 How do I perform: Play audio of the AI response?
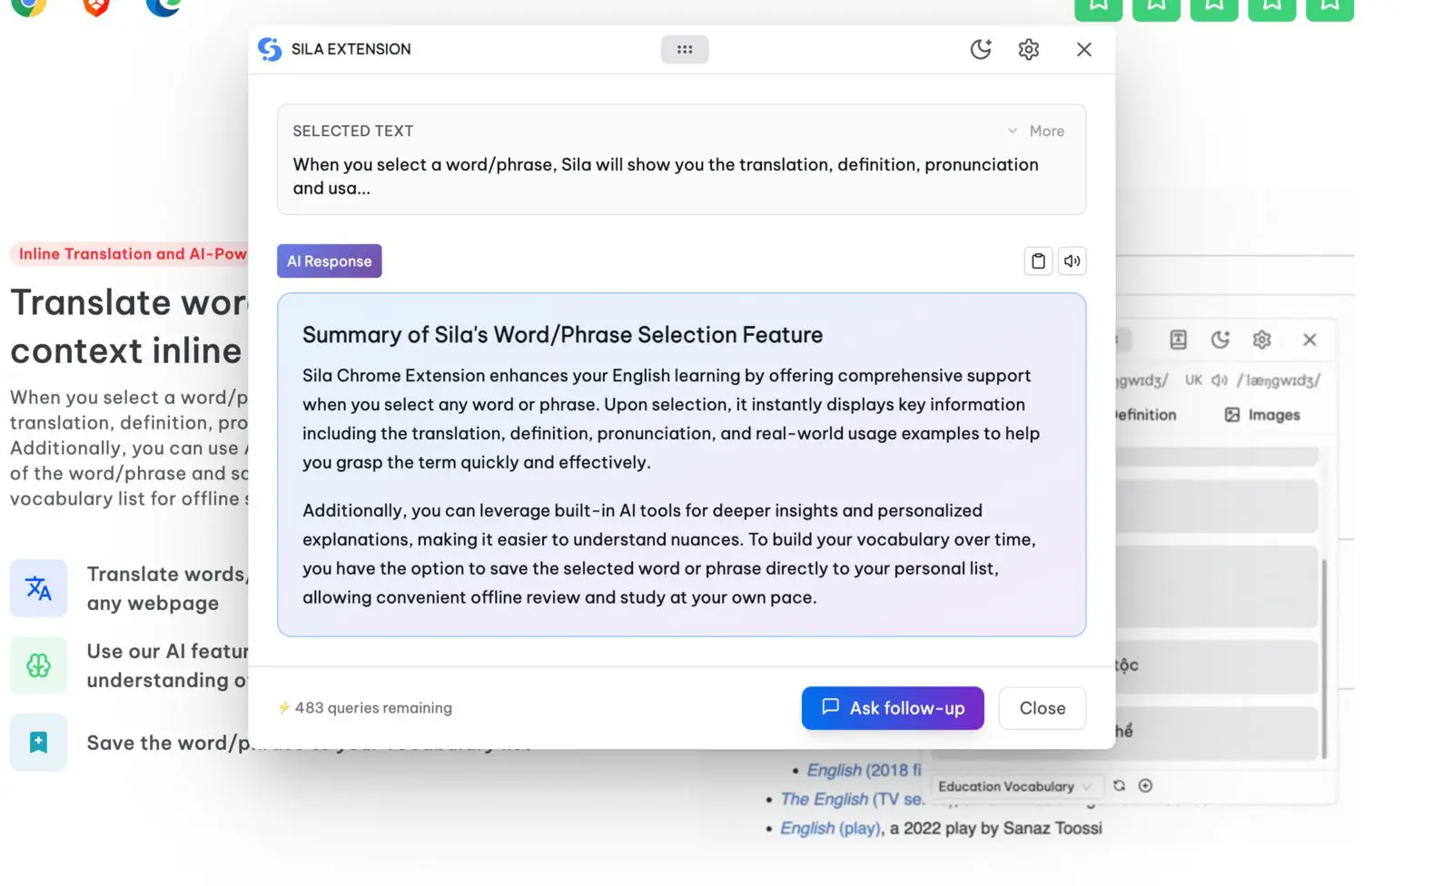(1072, 261)
